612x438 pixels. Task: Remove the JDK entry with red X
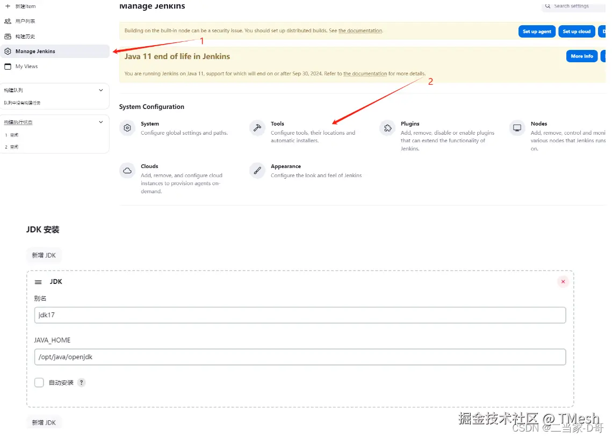click(563, 282)
